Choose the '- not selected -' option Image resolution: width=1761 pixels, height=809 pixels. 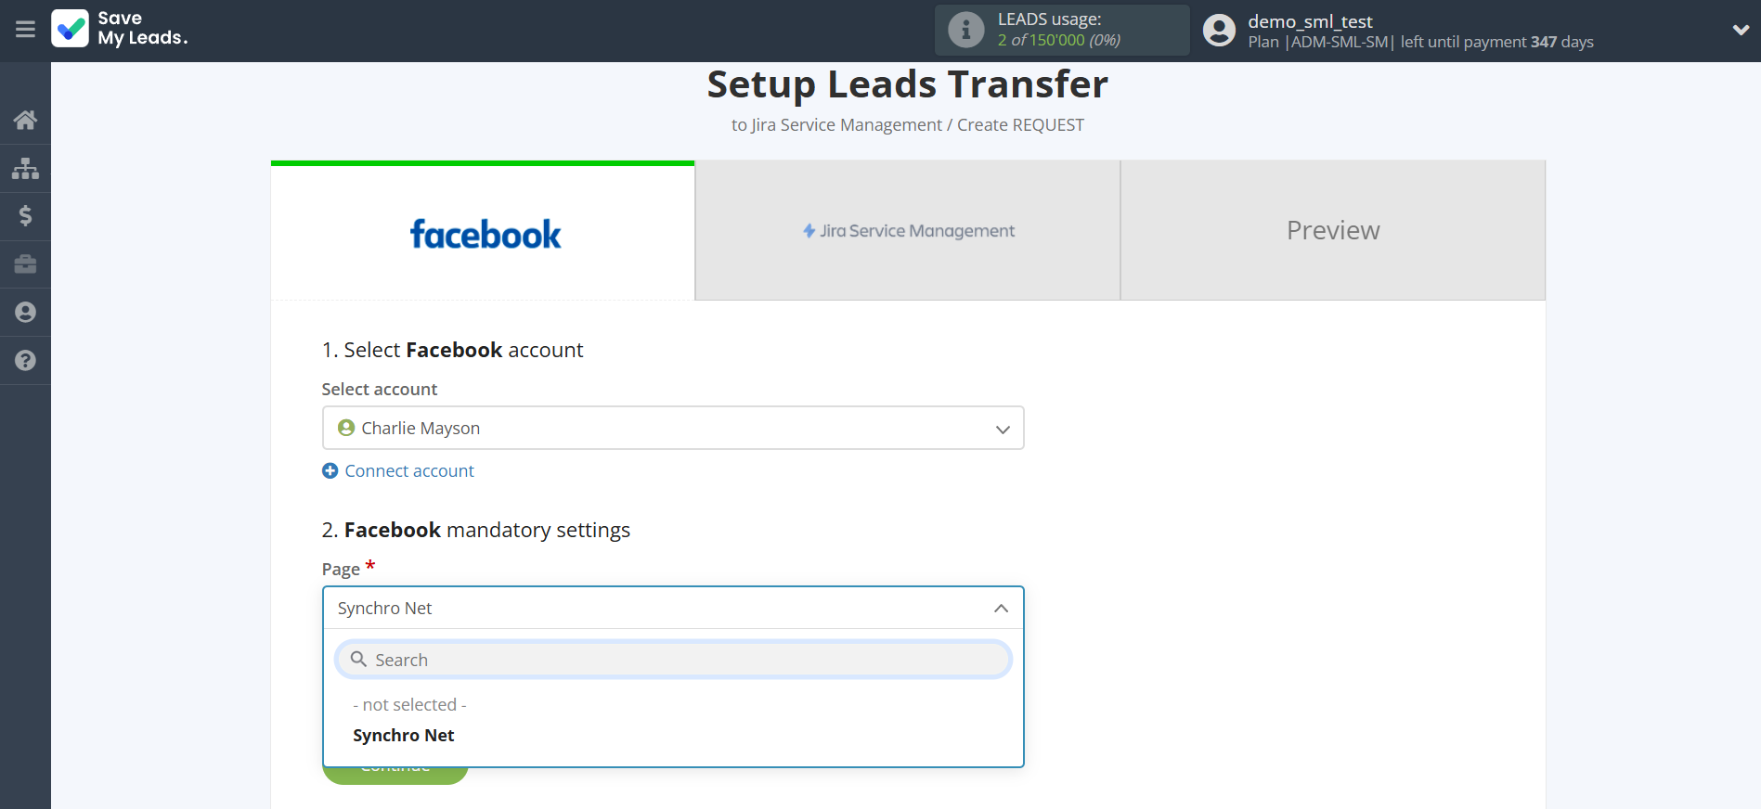pyautogui.click(x=409, y=705)
